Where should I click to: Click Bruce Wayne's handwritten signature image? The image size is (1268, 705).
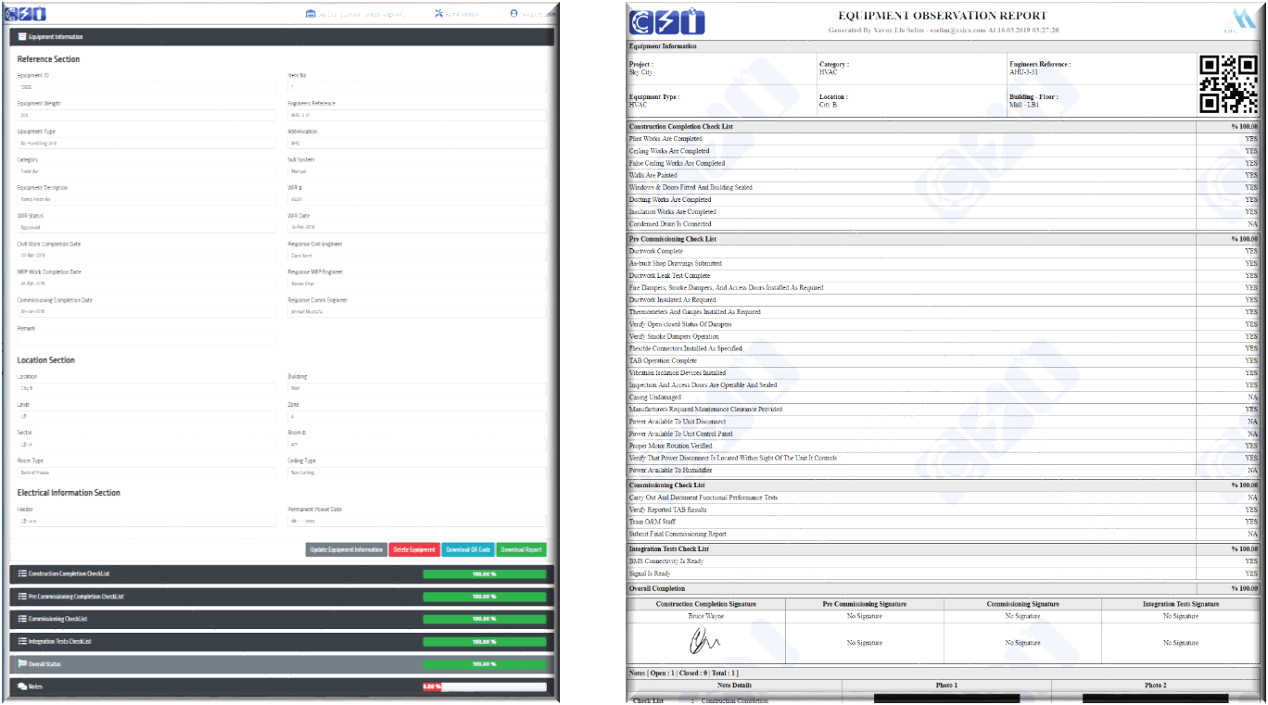coord(704,640)
